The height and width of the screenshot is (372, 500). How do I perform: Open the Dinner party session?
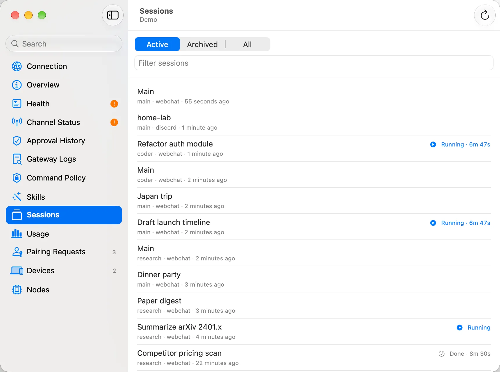click(x=314, y=279)
